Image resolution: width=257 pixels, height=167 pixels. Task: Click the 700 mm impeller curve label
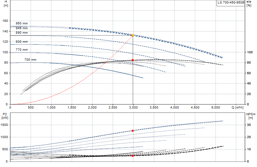coord(30,60)
